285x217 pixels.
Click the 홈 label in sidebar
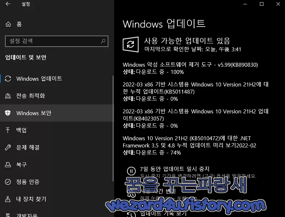pyautogui.click(x=19, y=24)
